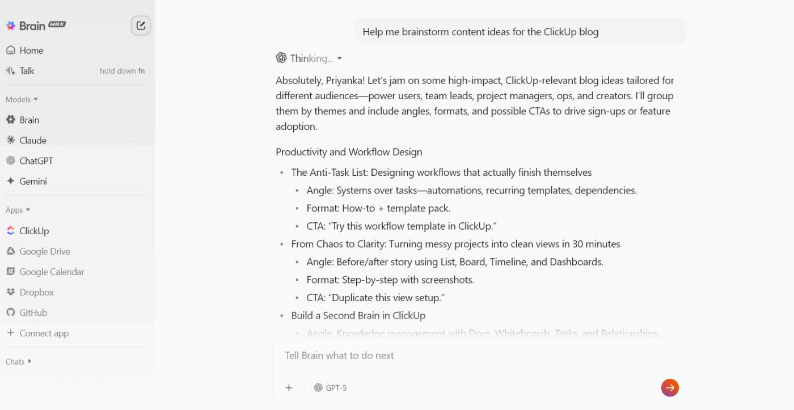Select the Gemini model icon
Screen dimensions: 794x410
[11, 181]
